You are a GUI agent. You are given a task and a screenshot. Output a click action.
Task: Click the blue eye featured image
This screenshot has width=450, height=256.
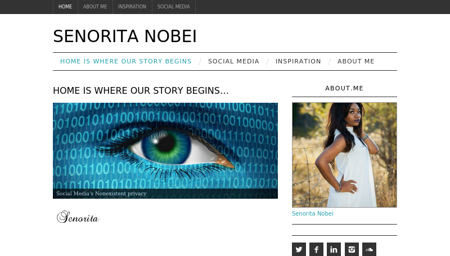[165, 150]
